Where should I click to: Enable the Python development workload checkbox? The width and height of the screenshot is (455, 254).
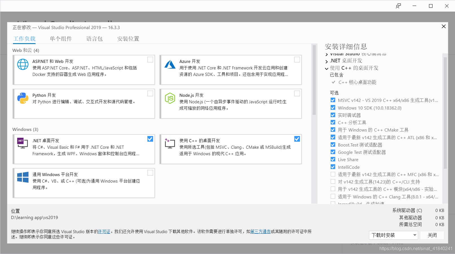(x=150, y=93)
